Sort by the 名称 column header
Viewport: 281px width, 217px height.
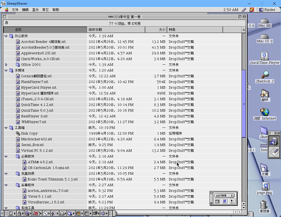click(x=45, y=30)
